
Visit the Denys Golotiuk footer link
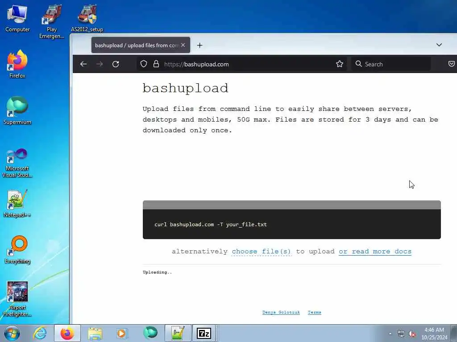tap(281, 312)
